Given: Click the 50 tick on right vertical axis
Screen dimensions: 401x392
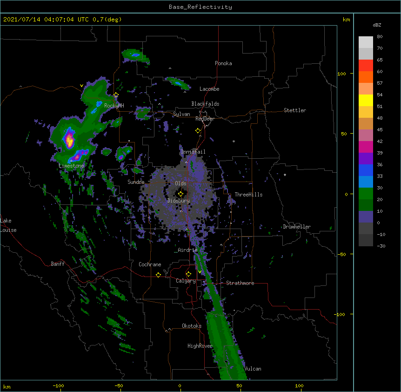Looking at the screenshot, I should coord(344,134).
